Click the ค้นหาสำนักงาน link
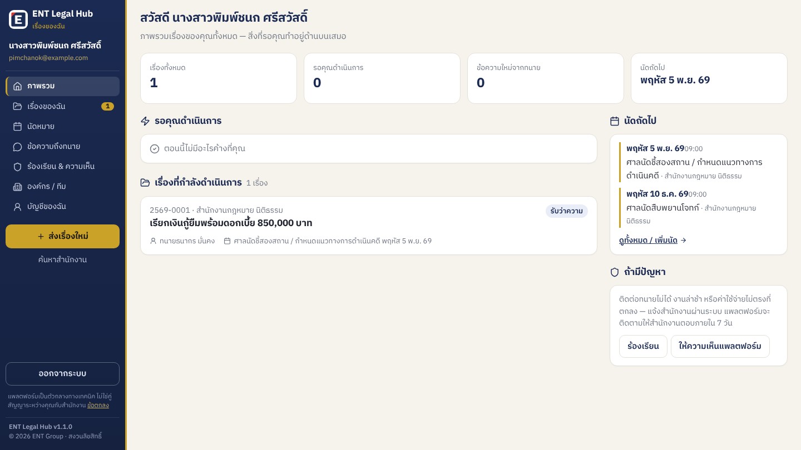Image resolution: width=801 pixels, height=450 pixels. tap(63, 259)
